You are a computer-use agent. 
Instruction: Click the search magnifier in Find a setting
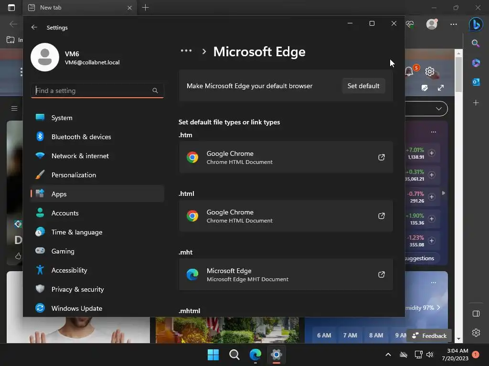[155, 91]
